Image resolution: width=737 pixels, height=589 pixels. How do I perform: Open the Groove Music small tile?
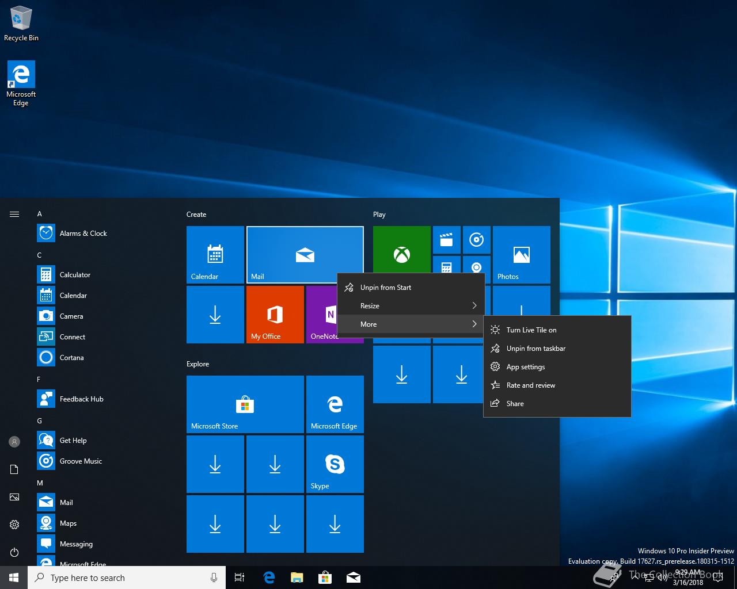tap(477, 240)
